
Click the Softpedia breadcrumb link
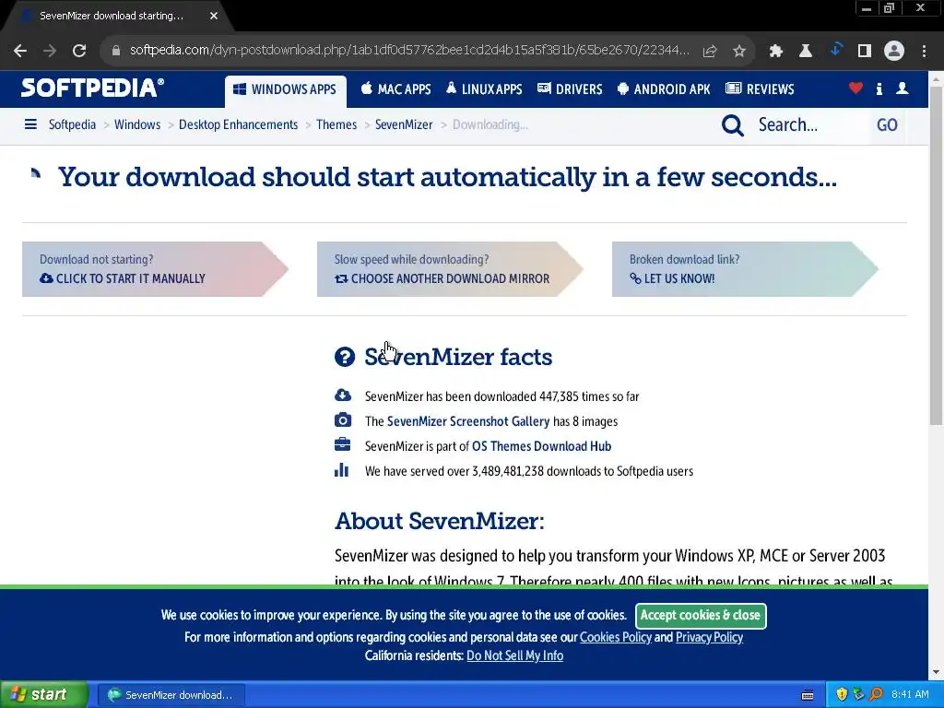72,124
